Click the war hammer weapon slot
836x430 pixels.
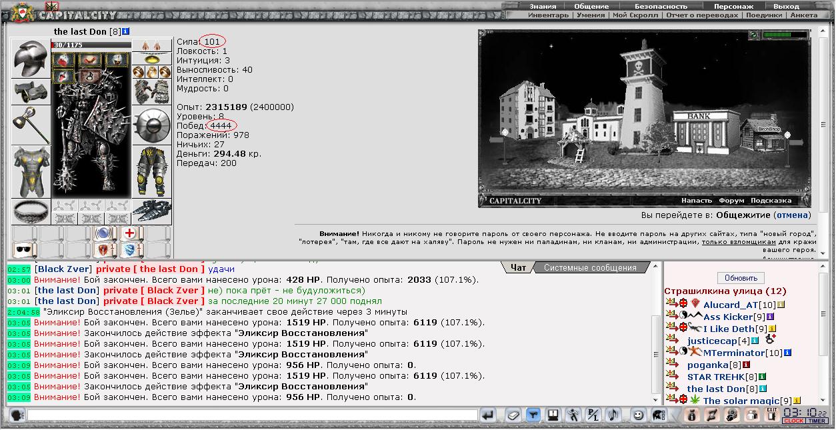pyautogui.click(x=31, y=125)
